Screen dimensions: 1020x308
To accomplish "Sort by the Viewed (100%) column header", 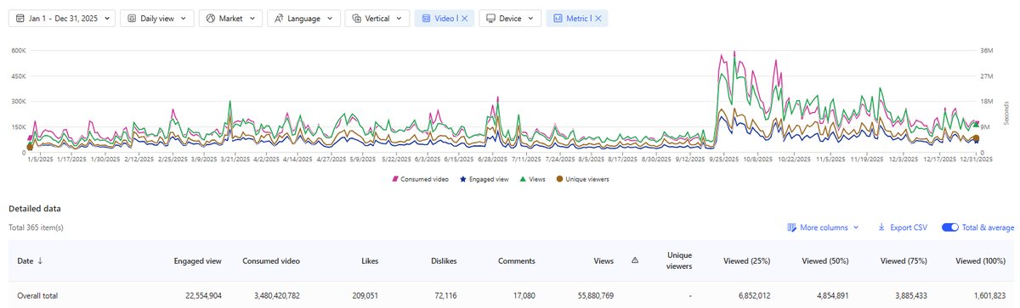I will point(982,260).
